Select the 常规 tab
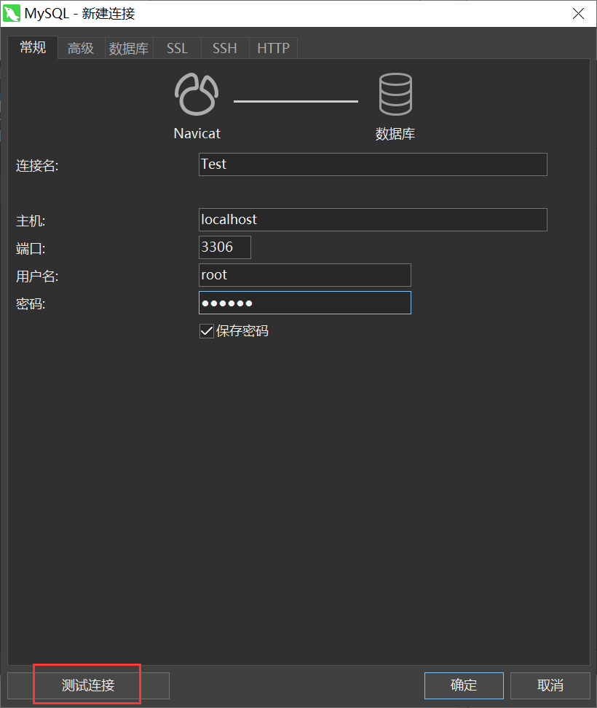This screenshot has height=708, width=597. point(32,47)
